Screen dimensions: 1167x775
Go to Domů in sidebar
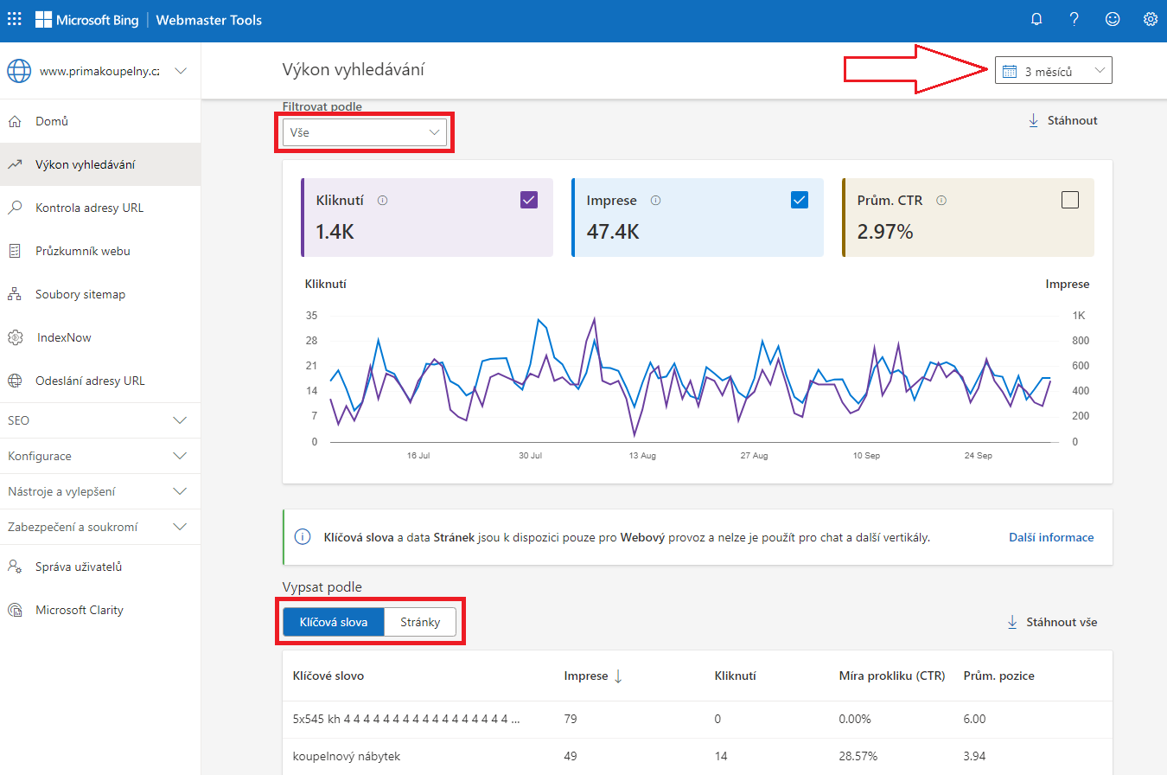tap(100, 122)
